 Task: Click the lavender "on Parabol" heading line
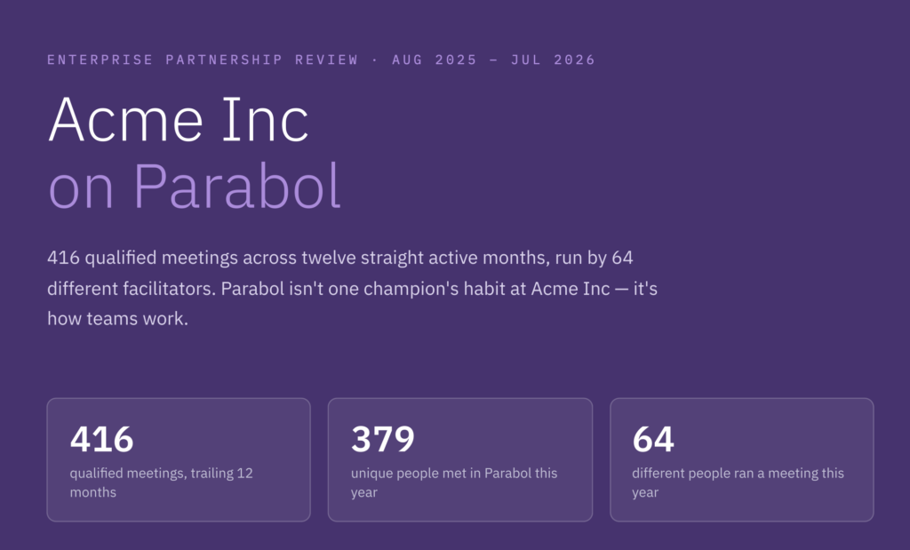pos(195,187)
